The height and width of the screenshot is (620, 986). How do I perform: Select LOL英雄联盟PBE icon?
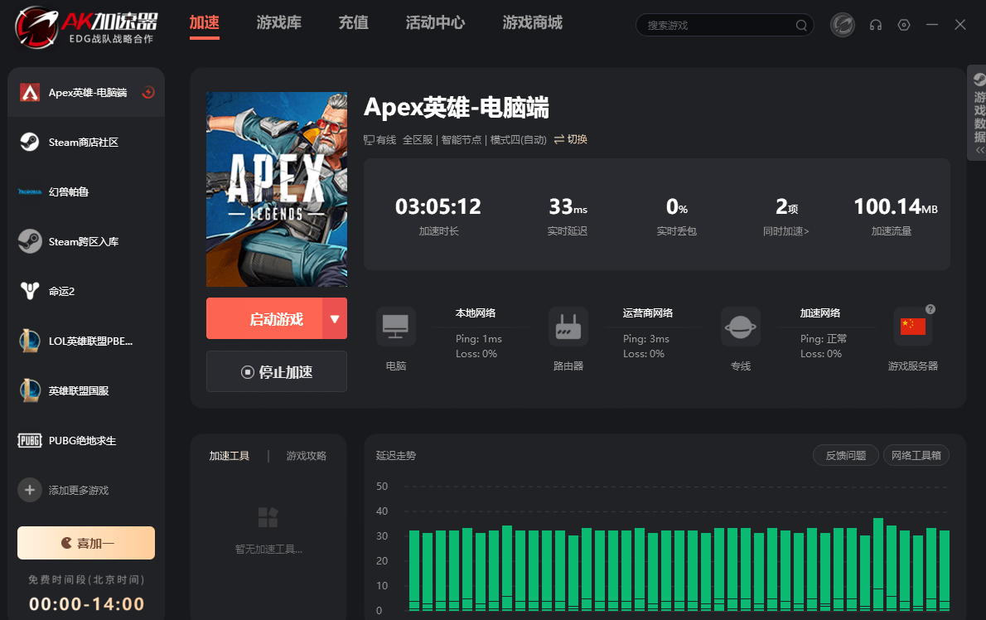click(30, 341)
